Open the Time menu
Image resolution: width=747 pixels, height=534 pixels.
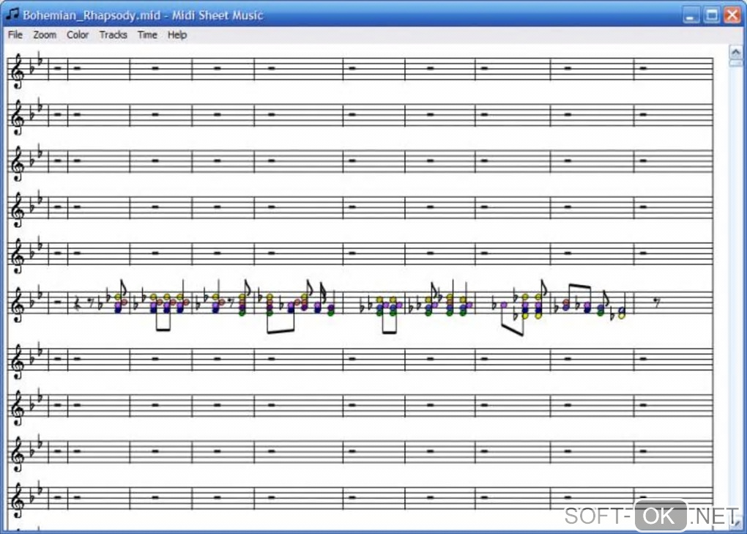coord(147,34)
